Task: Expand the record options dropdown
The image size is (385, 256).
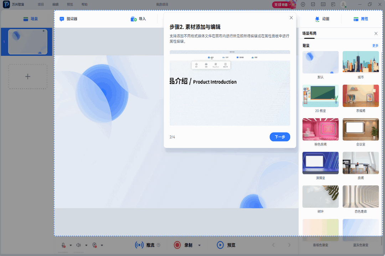Action: [199, 245]
